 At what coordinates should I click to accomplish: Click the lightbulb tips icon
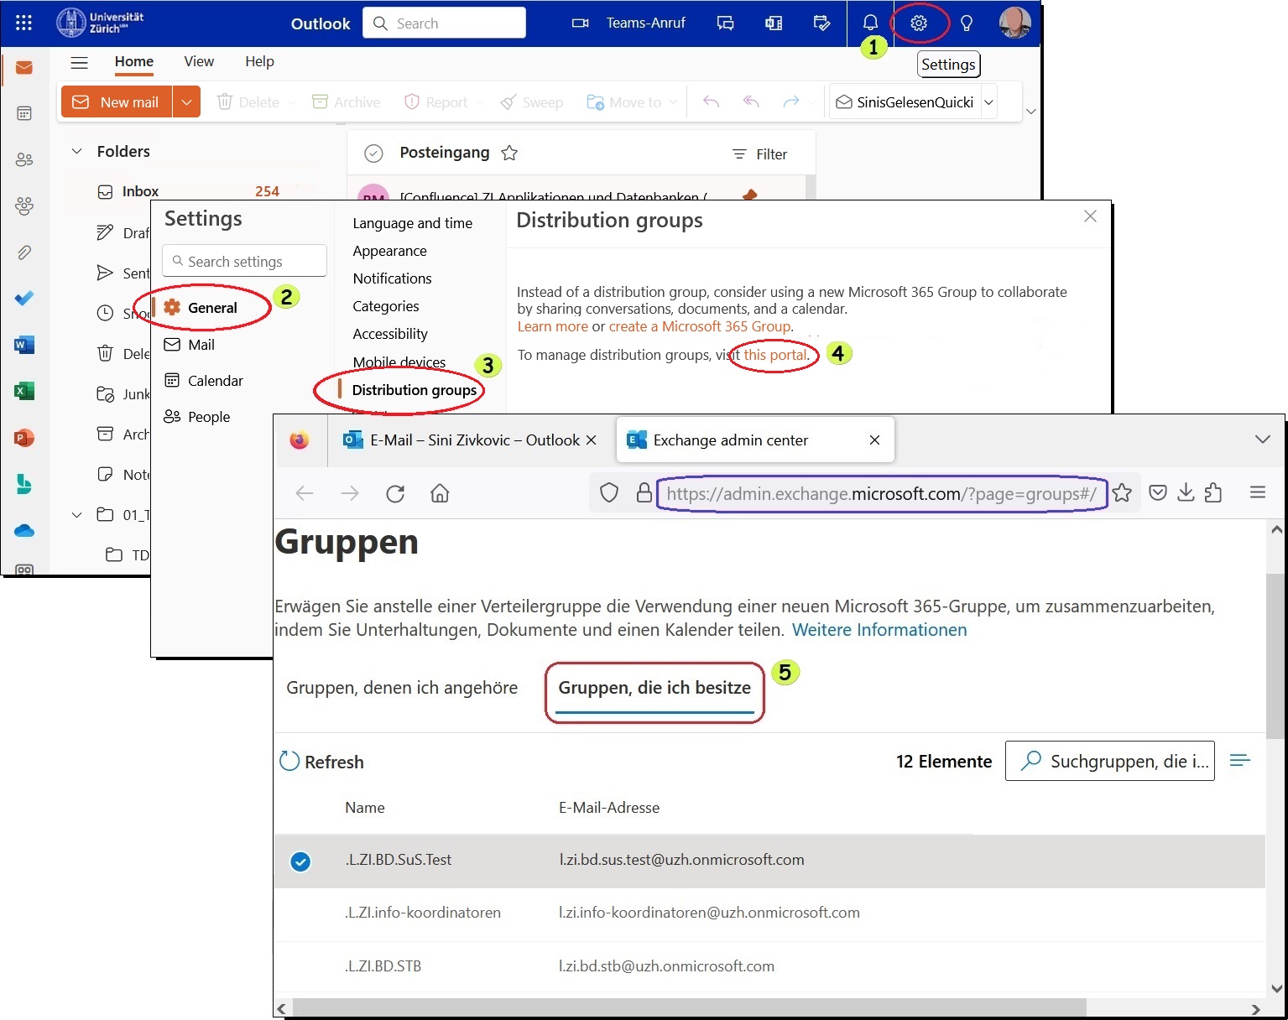point(967,23)
